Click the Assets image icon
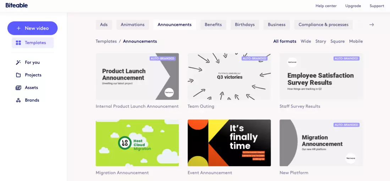The width and height of the screenshot is (390, 181). [x=18, y=87]
